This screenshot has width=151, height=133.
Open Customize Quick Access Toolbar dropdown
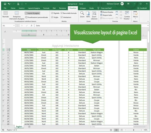pos(26,4)
